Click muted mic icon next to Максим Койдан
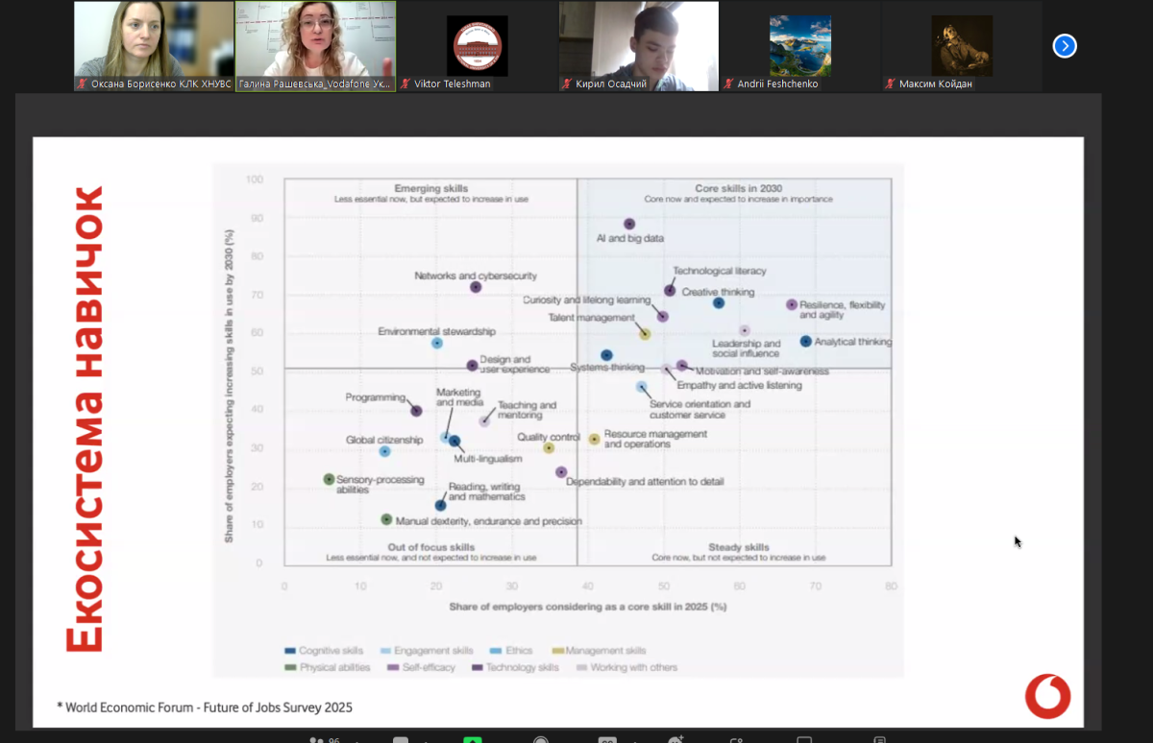This screenshot has width=1153, height=743. click(891, 84)
